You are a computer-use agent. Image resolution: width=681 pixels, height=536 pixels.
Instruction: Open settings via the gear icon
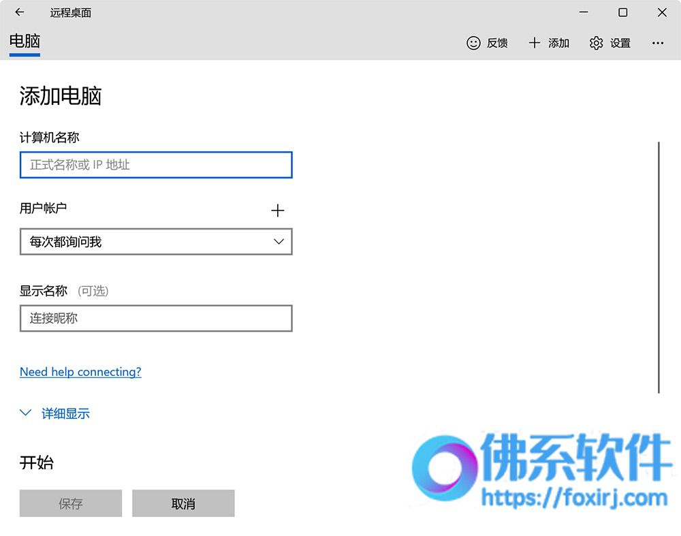[x=597, y=43]
